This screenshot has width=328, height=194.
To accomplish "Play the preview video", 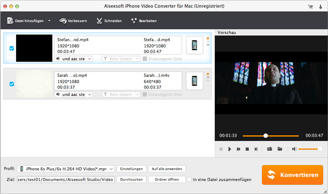I will click(230, 149).
